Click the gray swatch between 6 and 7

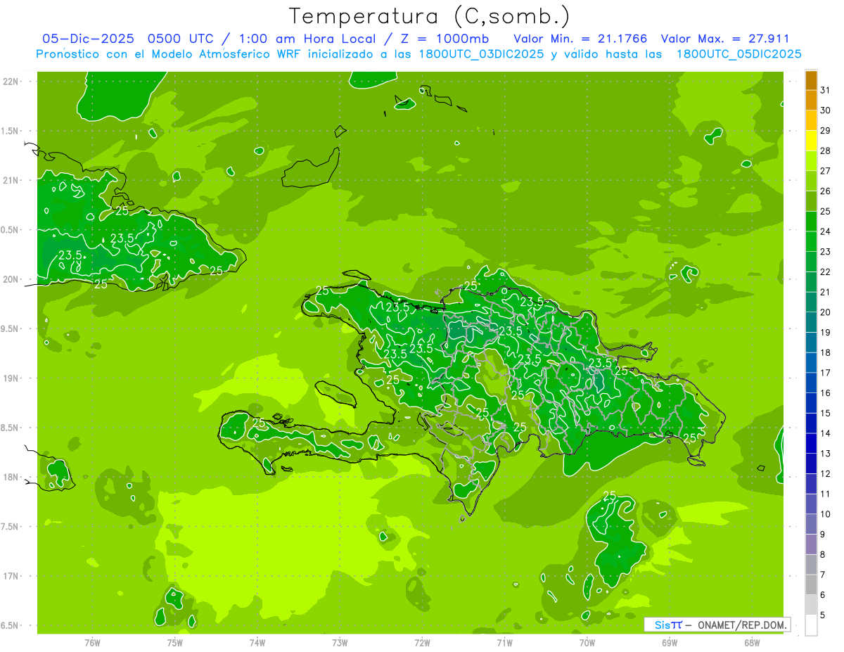tap(811, 584)
